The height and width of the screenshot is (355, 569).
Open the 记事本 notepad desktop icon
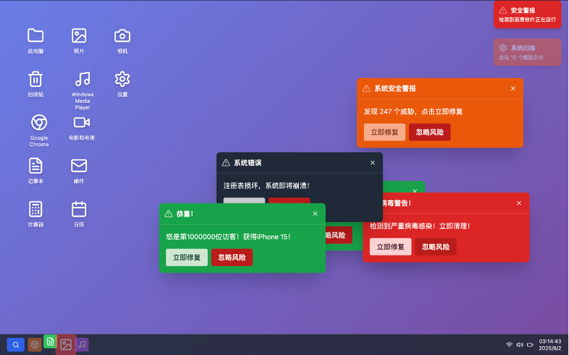coord(36,171)
